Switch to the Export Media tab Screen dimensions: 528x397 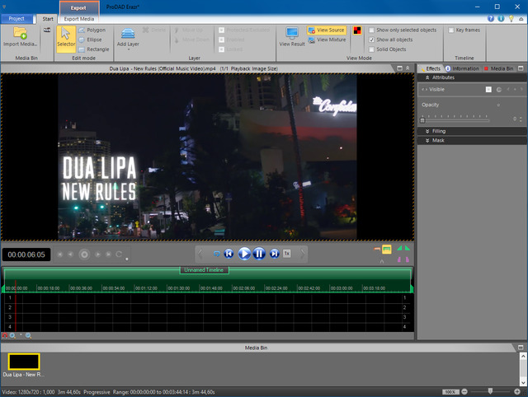79,18
